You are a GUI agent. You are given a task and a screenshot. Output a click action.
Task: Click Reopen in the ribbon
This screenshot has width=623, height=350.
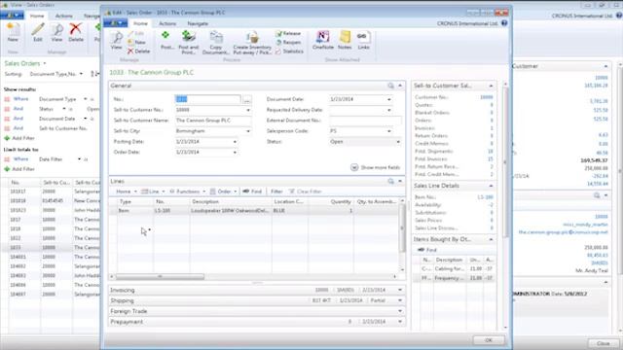coord(288,43)
